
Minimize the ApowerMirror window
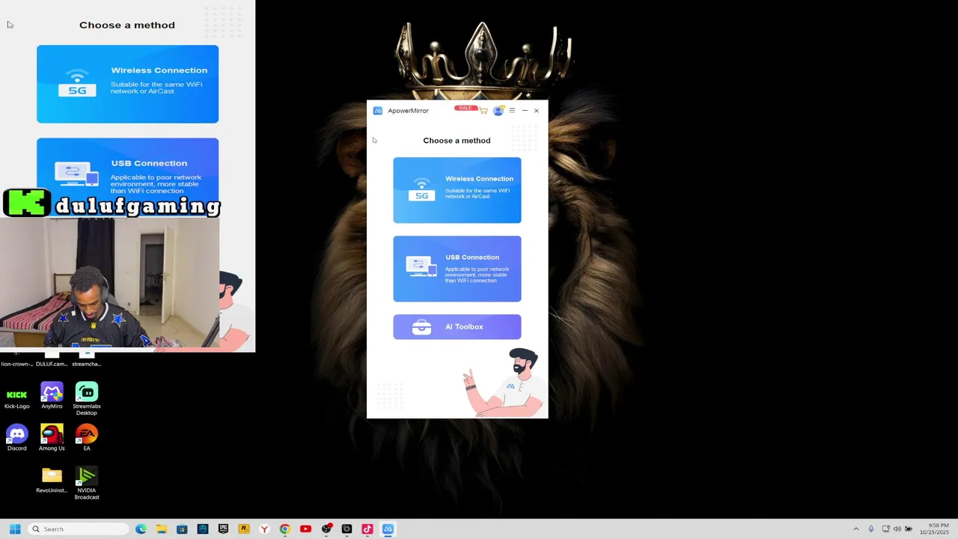[x=525, y=111]
